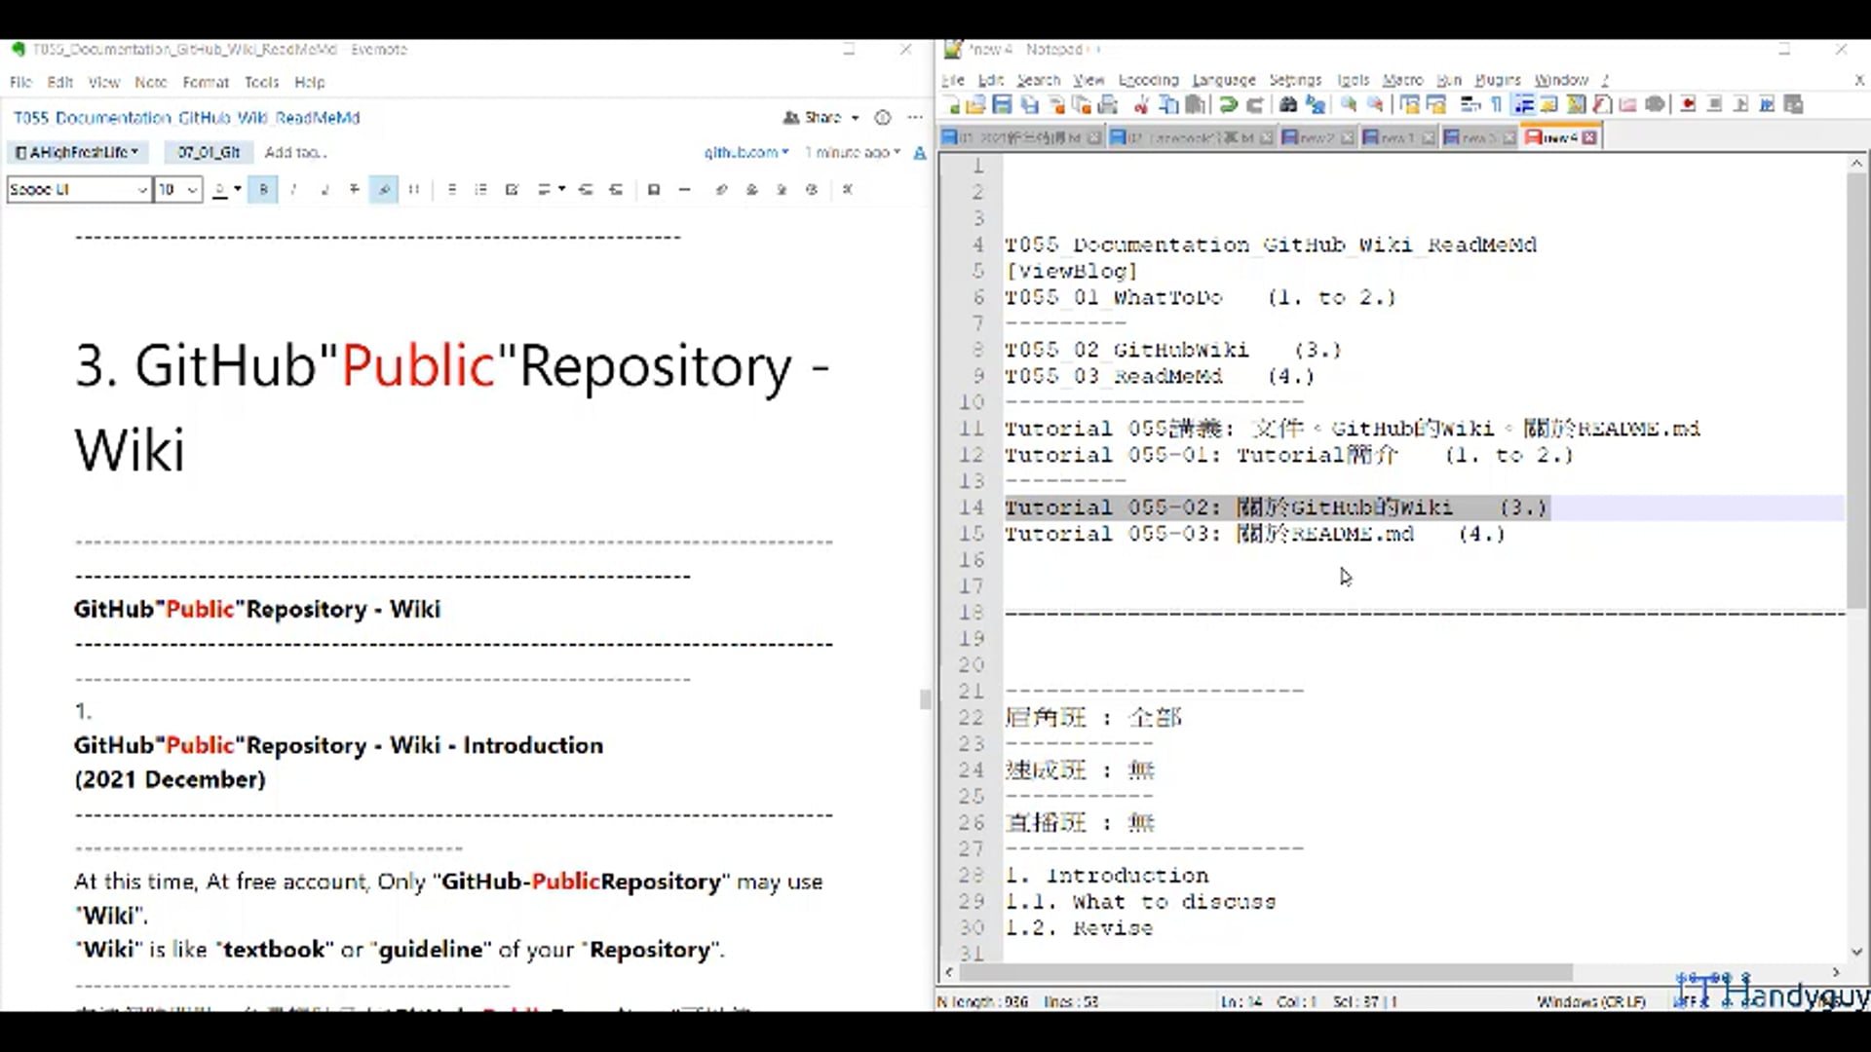This screenshot has height=1052, width=1871.
Task: Toggle Bold formatting in Evernote toolbar
Action: [x=262, y=189]
